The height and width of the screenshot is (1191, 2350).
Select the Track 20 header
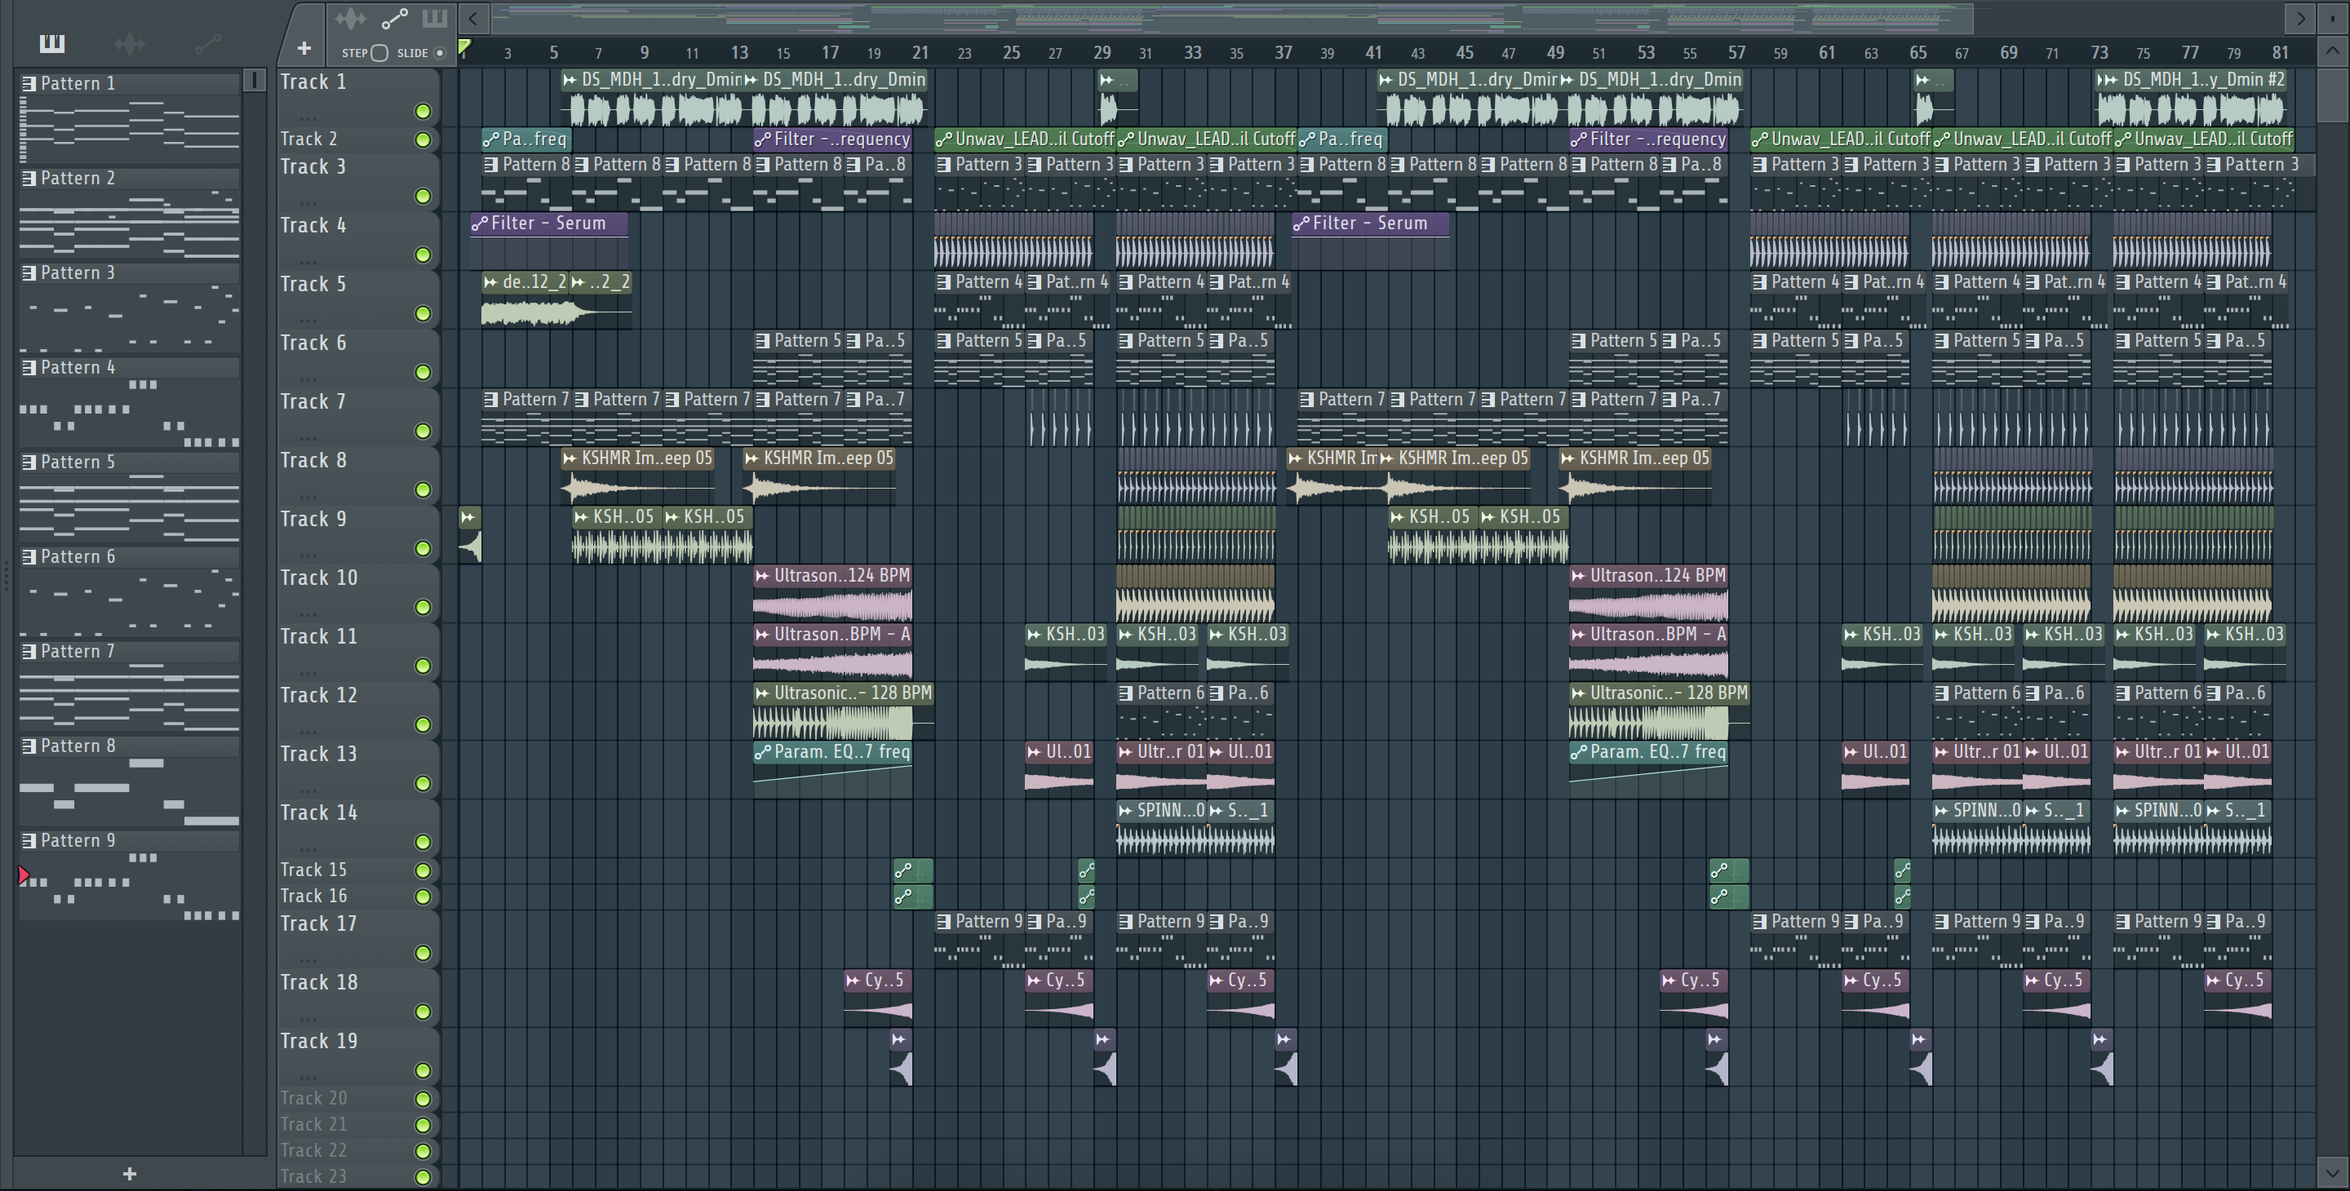click(357, 1099)
